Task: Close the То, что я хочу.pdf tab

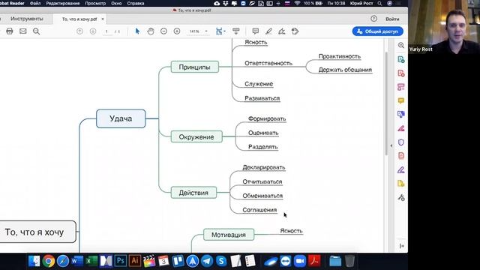Action: [103, 19]
